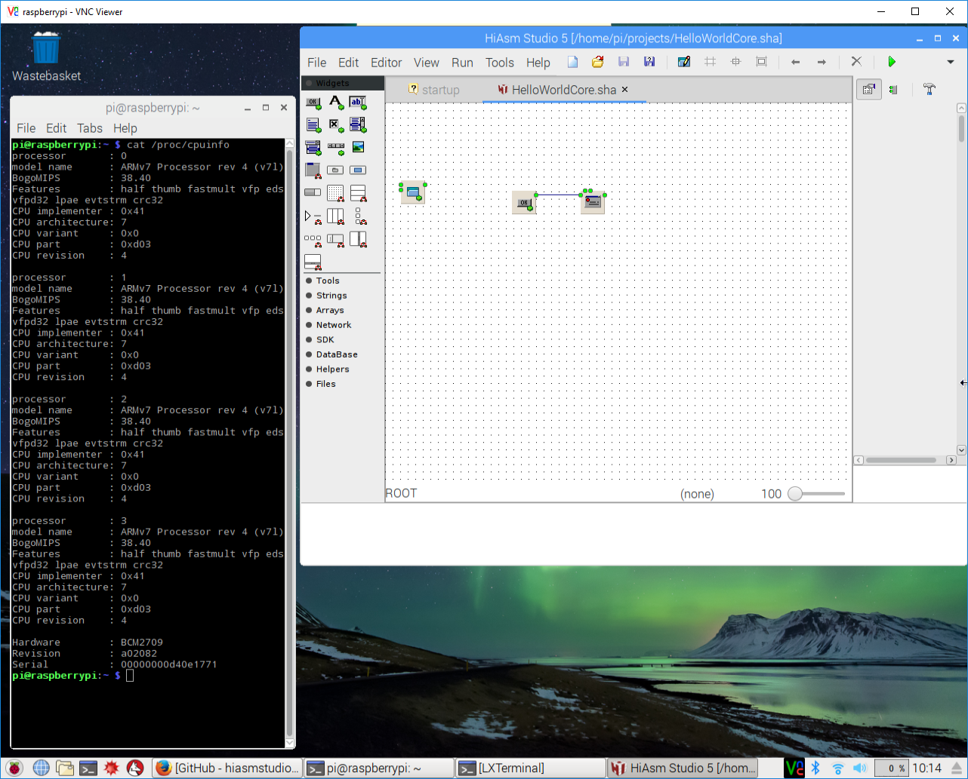Select the message element connected to the button
The height and width of the screenshot is (779, 968).
[593, 201]
